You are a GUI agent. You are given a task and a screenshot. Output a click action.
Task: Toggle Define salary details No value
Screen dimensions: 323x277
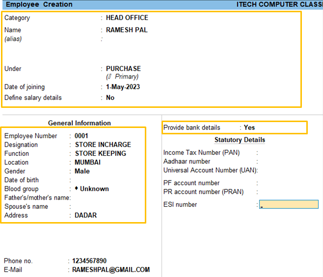(110, 98)
